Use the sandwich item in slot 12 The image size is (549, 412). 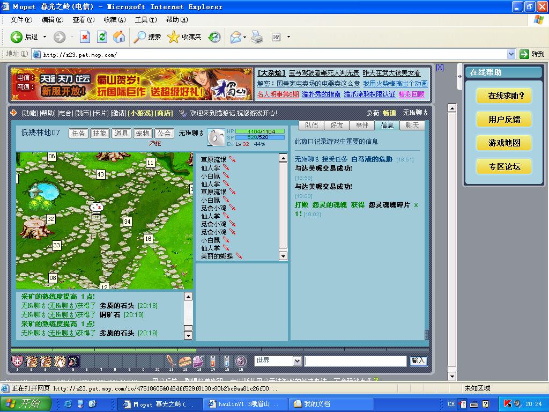coord(185,361)
